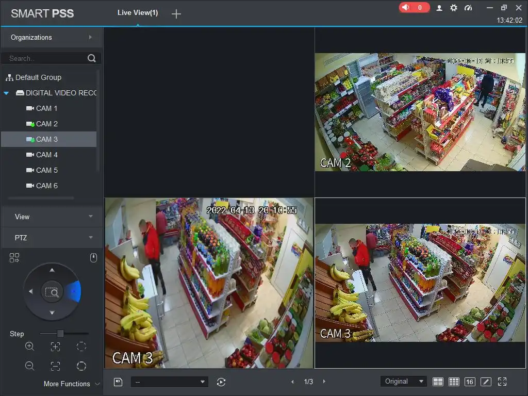528x396 pixels.
Task: Click the PTZ preset grid icon
Action: [x=14, y=258]
